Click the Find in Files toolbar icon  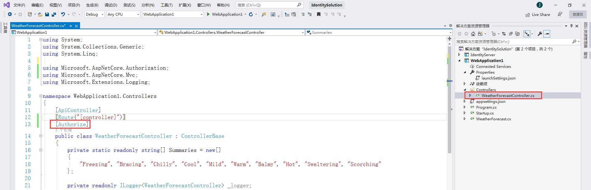coord(264,14)
